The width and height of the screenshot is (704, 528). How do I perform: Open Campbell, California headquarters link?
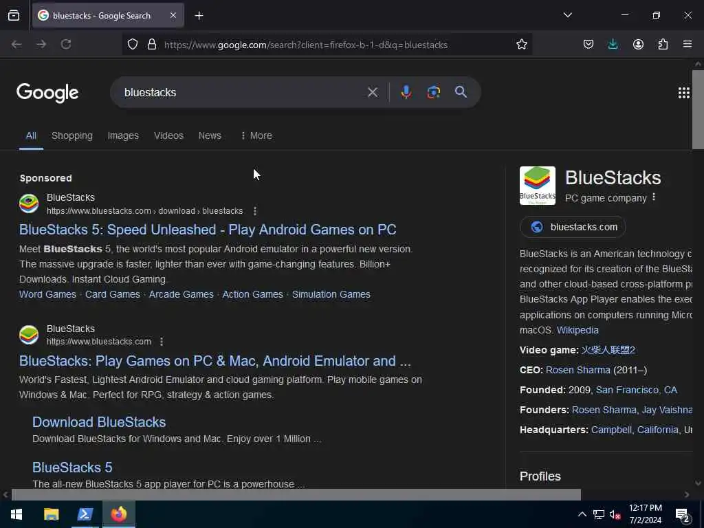(x=635, y=430)
